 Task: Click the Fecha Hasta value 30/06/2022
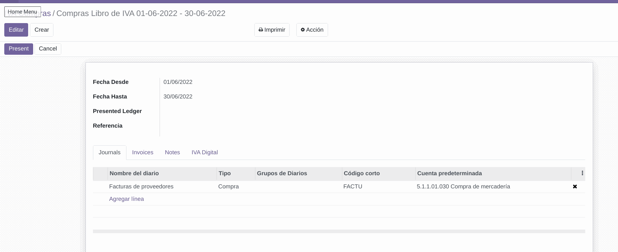click(178, 97)
